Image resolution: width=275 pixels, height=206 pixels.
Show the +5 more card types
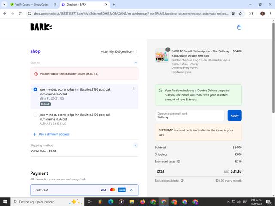[131, 190]
